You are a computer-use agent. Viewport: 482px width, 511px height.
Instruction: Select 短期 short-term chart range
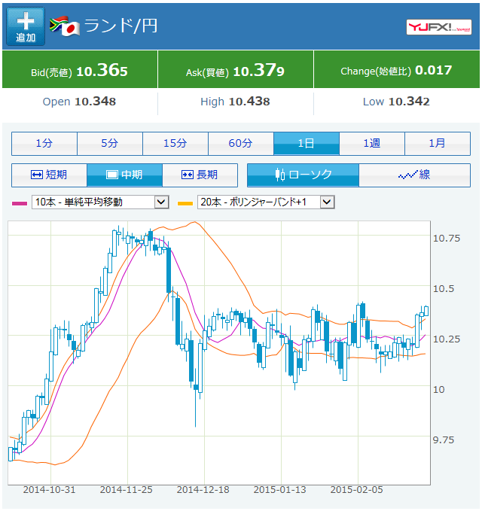coord(49,175)
